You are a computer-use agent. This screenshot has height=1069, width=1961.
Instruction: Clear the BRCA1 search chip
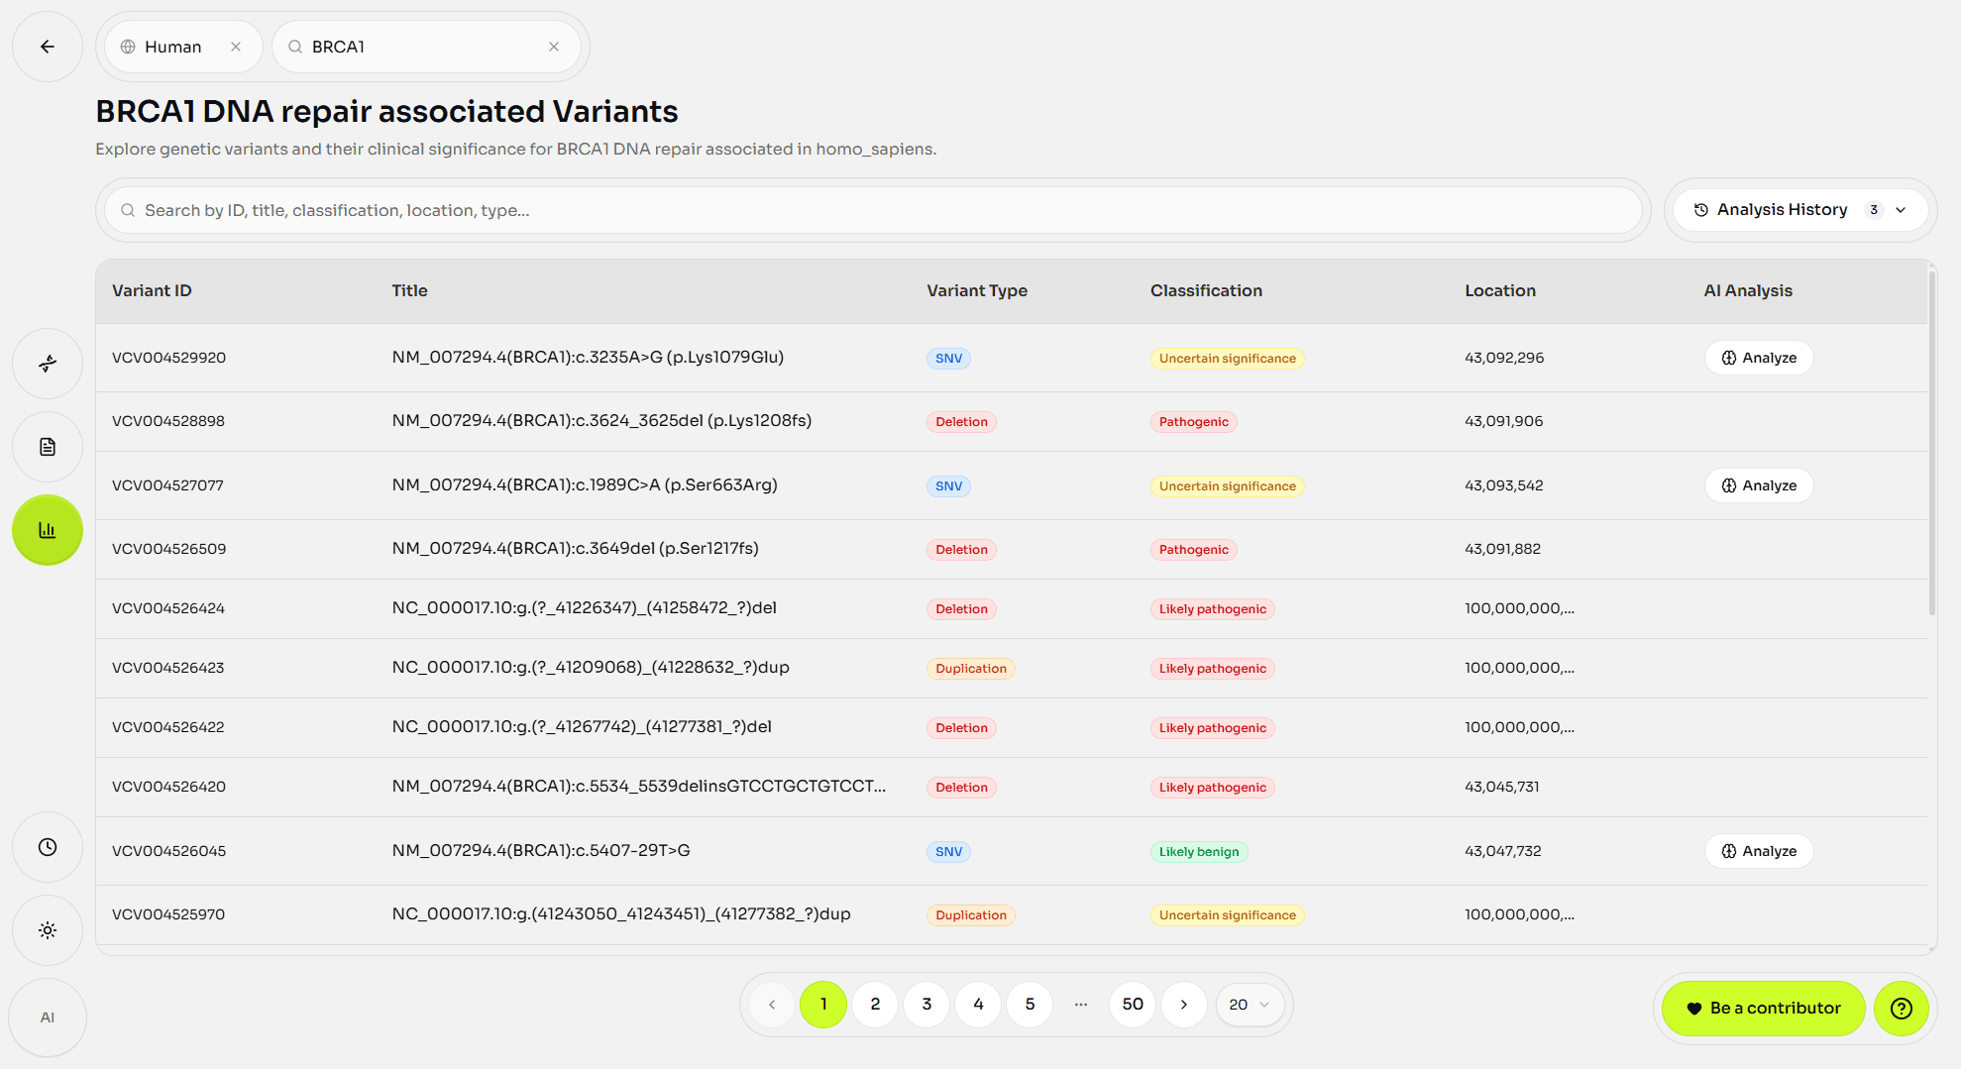click(x=554, y=47)
